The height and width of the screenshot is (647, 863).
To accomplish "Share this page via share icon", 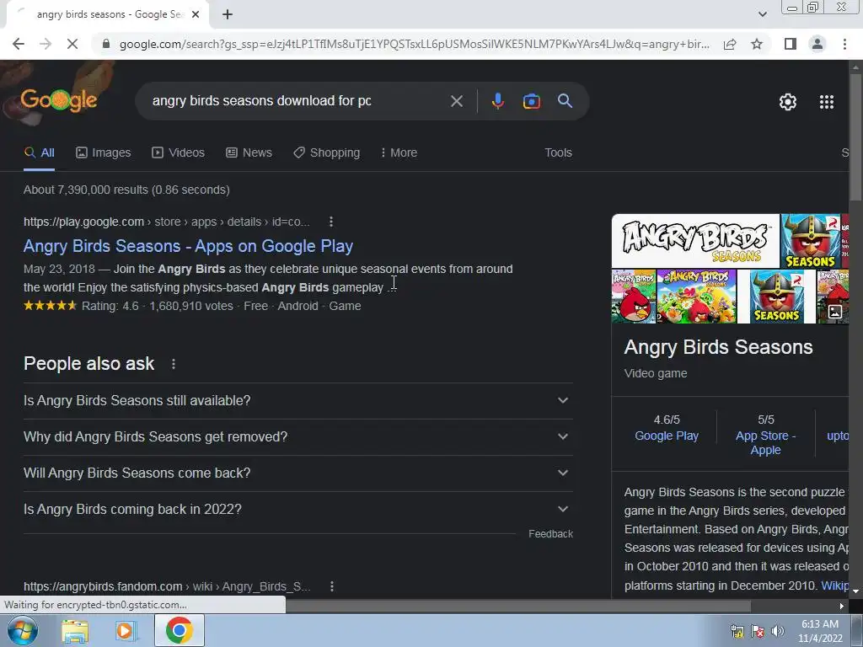I will [730, 44].
